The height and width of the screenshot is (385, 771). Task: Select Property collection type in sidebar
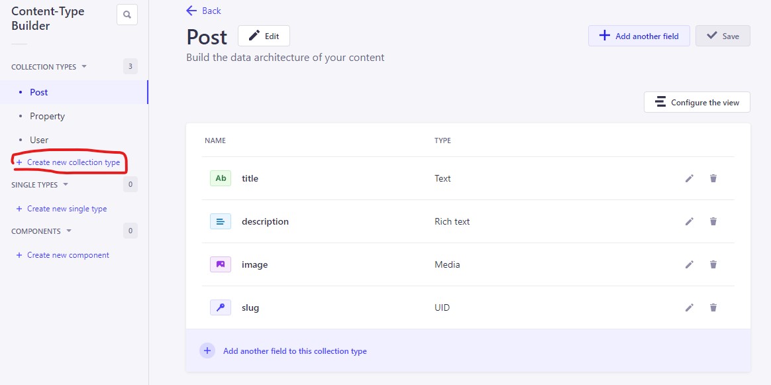point(47,116)
